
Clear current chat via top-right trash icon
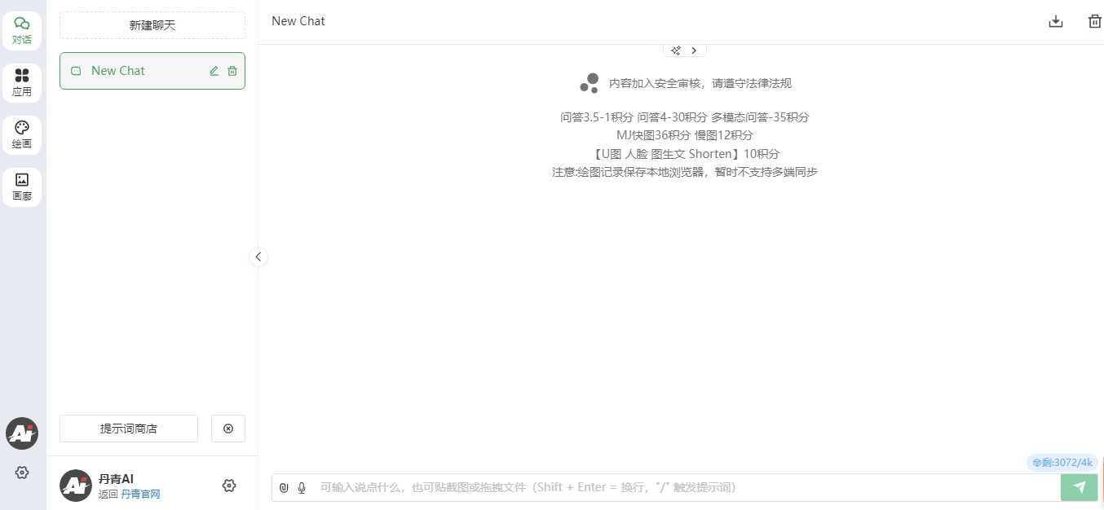coord(1094,21)
